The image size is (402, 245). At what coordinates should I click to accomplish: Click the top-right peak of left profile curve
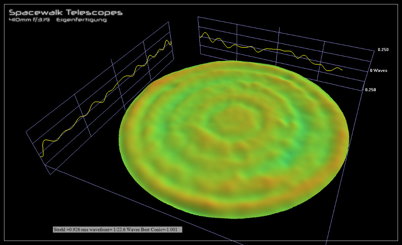pos(168,41)
